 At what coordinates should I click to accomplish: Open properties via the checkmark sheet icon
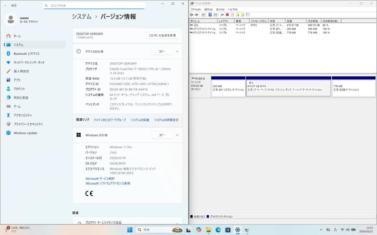click(232, 15)
